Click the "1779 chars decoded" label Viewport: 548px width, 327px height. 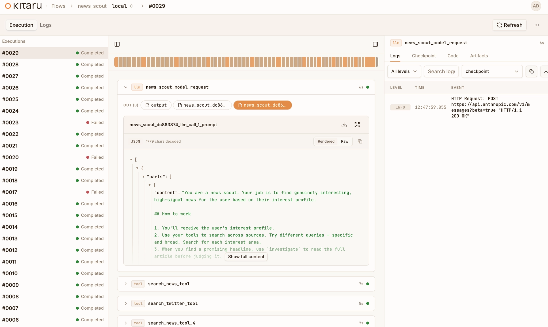coord(163,141)
